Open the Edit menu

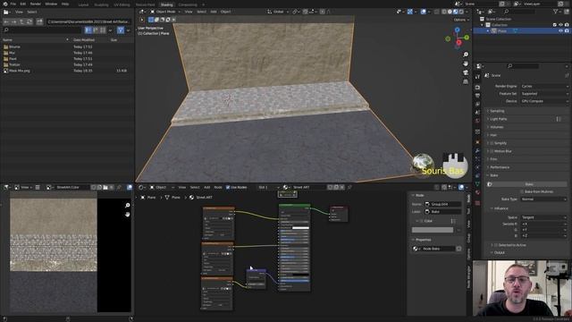[23, 4]
